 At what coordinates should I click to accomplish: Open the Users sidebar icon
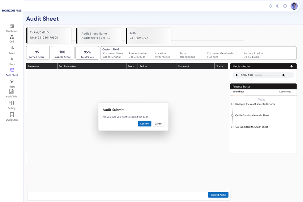(x=12, y=59)
